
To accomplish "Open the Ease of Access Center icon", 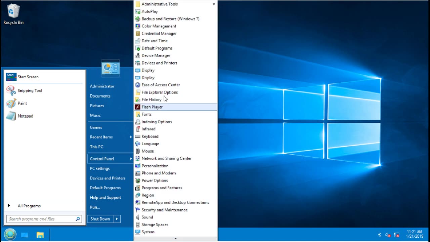I will [x=137, y=85].
